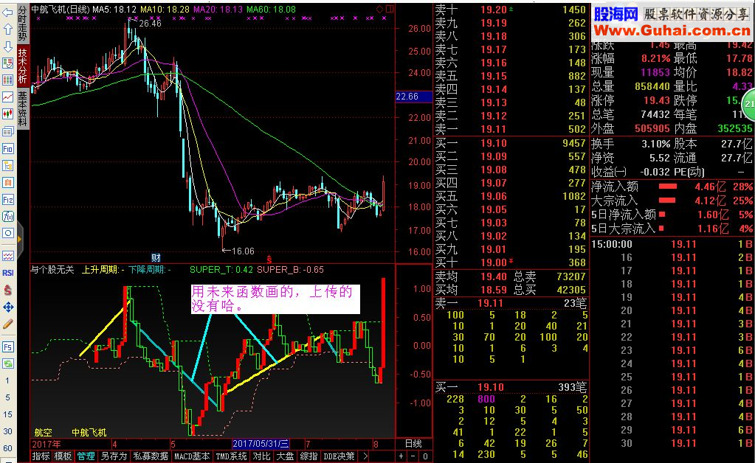
Task: Expand the sidebar with the orange arrow handle
Action: click(x=19, y=239)
